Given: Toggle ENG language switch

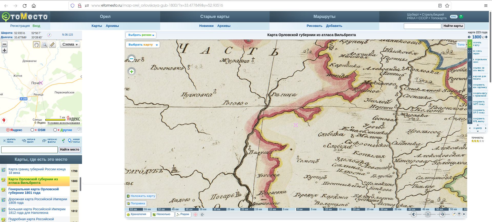Looking at the screenshot, I should [x=454, y=17].
